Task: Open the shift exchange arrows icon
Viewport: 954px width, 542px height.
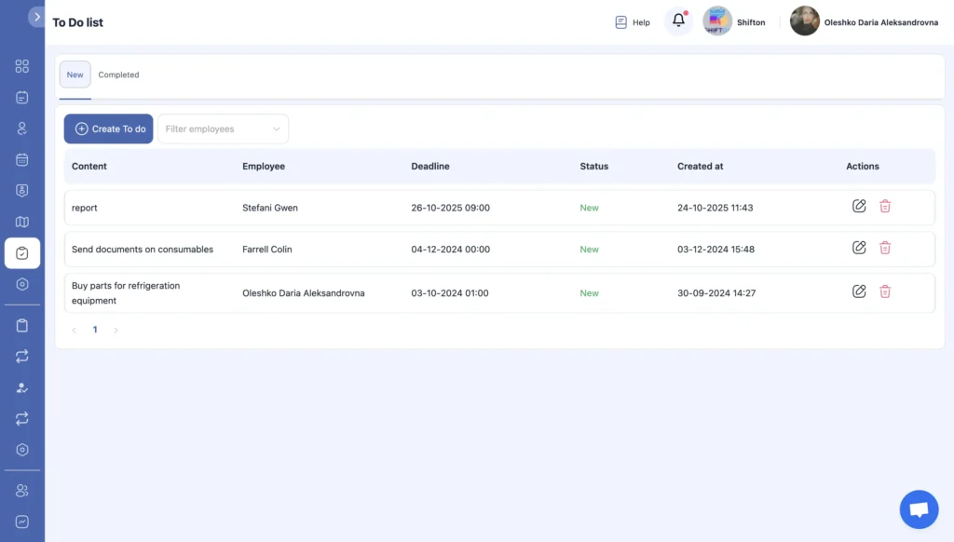Action: coord(22,356)
